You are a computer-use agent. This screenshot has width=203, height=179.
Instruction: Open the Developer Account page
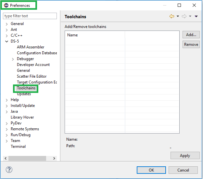click(x=33, y=65)
